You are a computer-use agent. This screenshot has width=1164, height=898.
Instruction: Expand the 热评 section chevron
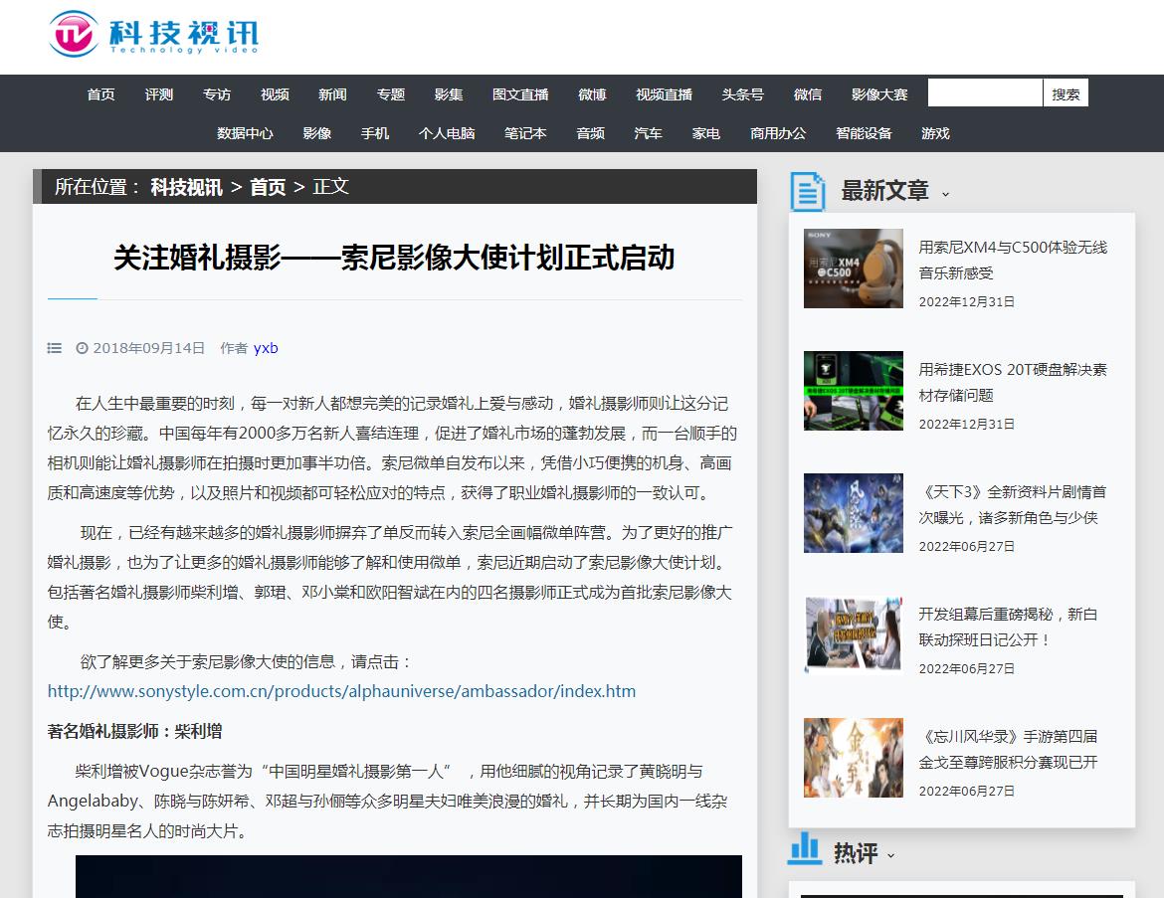890,855
